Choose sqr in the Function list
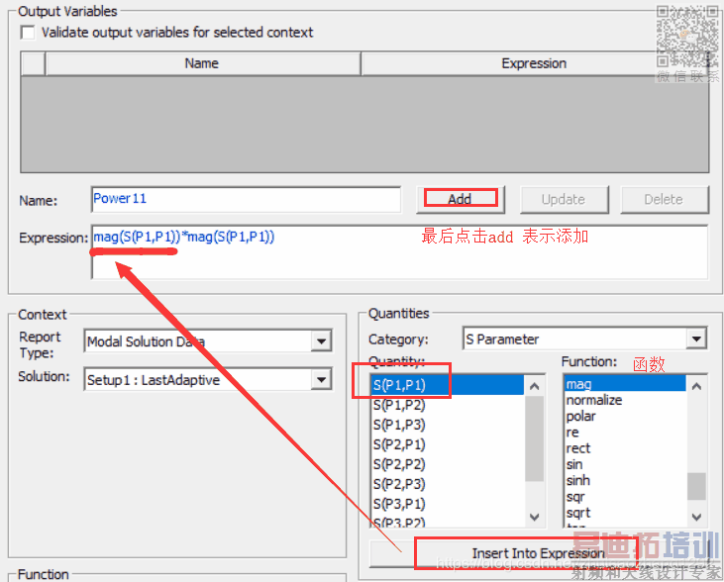The image size is (724, 582). [x=625, y=497]
